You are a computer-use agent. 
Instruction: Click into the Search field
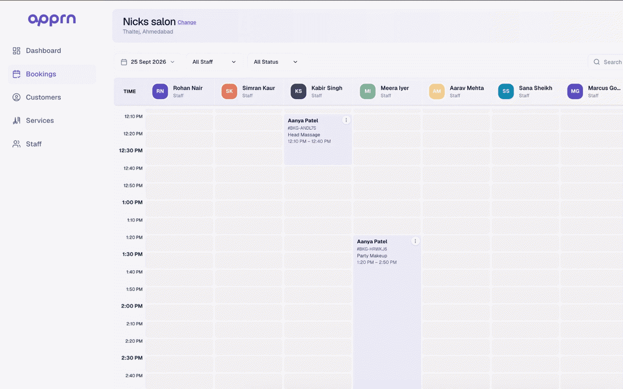click(x=606, y=62)
